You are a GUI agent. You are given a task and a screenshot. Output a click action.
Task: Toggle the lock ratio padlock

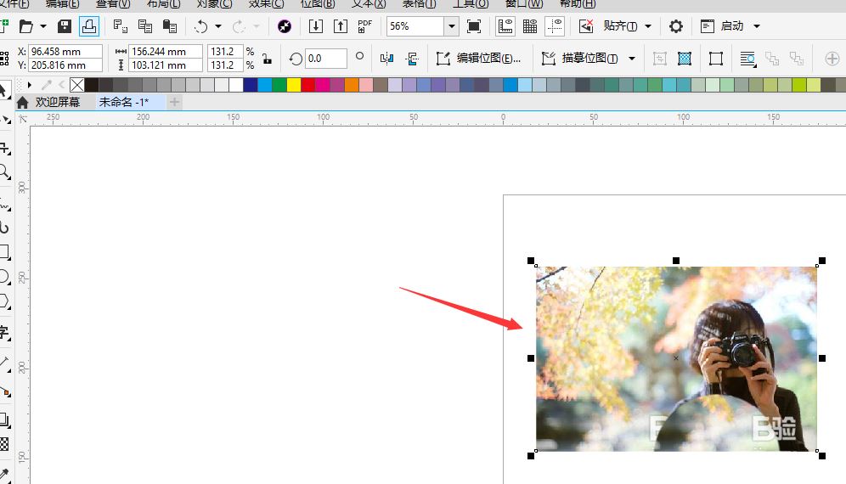(x=267, y=59)
